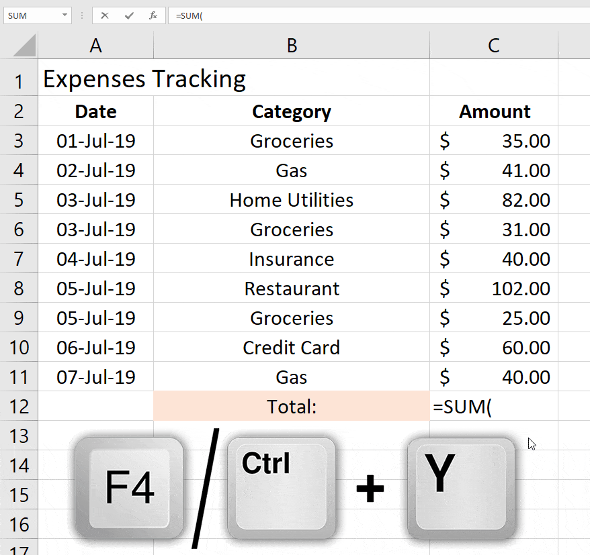Open Insert Function via the fx icon
Screen dimensions: 590x555
(x=153, y=15)
